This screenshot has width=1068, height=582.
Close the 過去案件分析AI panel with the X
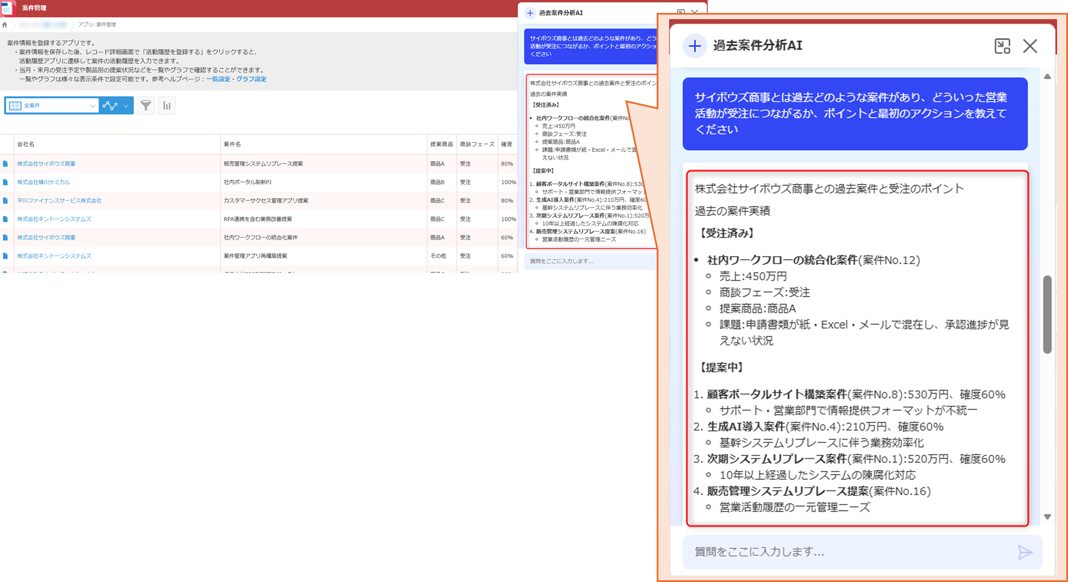[x=1030, y=46]
